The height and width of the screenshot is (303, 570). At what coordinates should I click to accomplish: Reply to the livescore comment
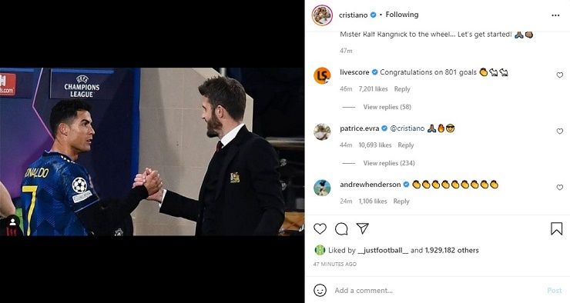402,89
